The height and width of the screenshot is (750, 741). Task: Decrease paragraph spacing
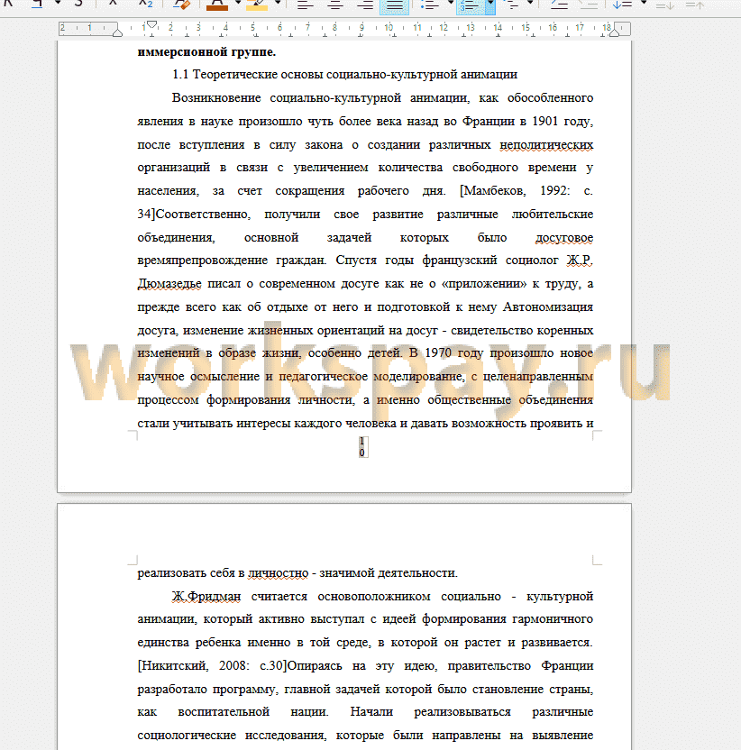coord(695,5)
